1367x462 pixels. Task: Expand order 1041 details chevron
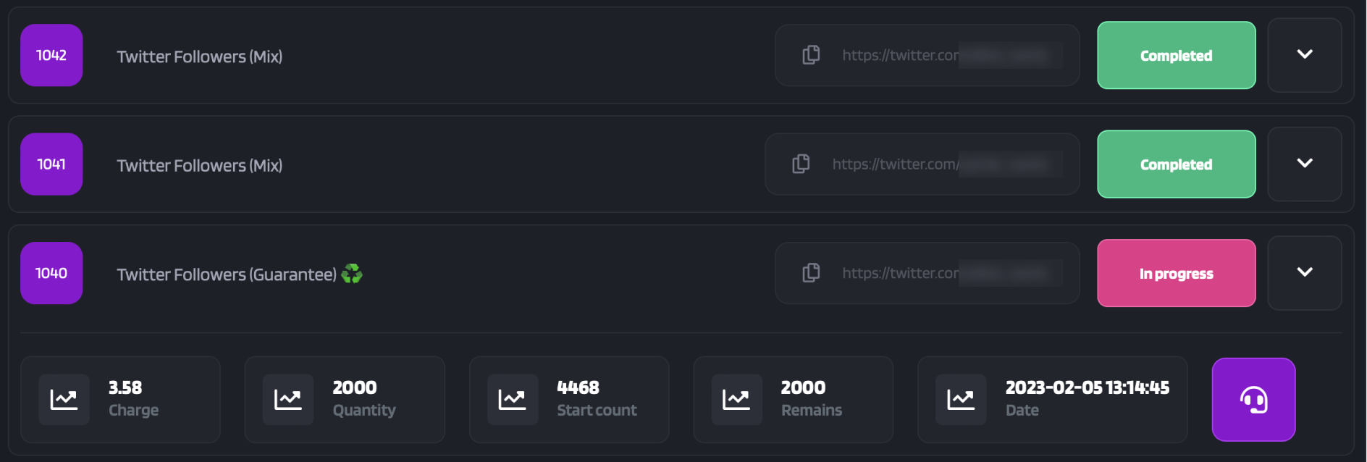click(1305, 164)
